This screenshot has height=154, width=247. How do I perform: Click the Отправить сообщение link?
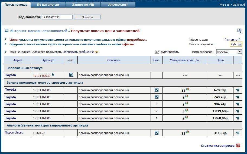78,52
